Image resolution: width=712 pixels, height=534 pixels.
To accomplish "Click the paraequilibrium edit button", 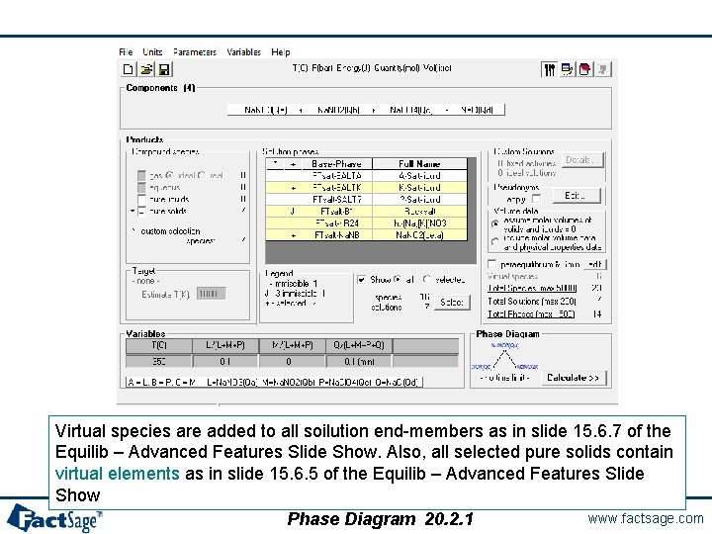I will point(594,264).
